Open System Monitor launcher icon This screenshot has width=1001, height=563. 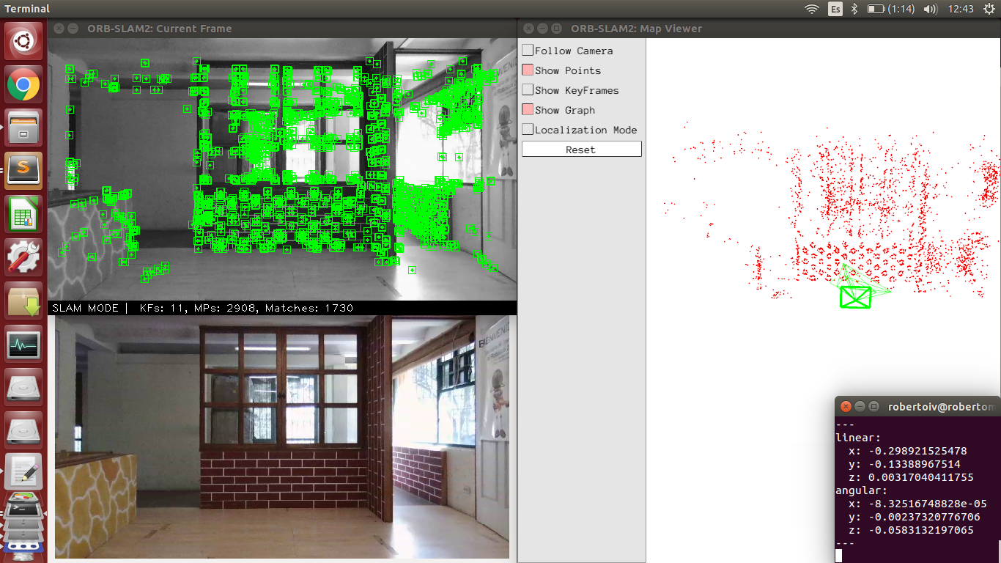(x=23, y=344)
